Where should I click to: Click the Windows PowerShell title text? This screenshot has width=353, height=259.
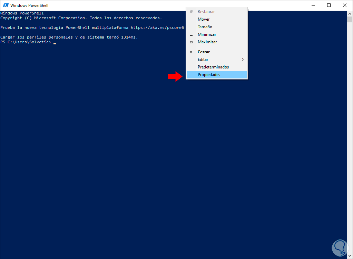(x=29, y=6)
